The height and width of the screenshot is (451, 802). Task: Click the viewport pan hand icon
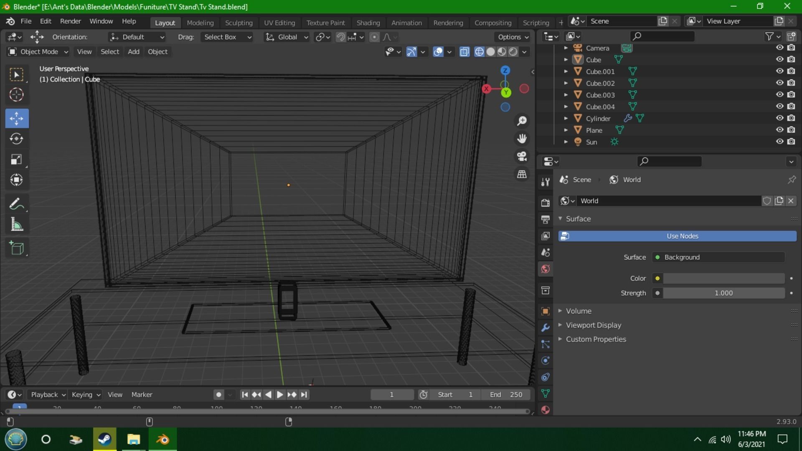tap(522, 139)
